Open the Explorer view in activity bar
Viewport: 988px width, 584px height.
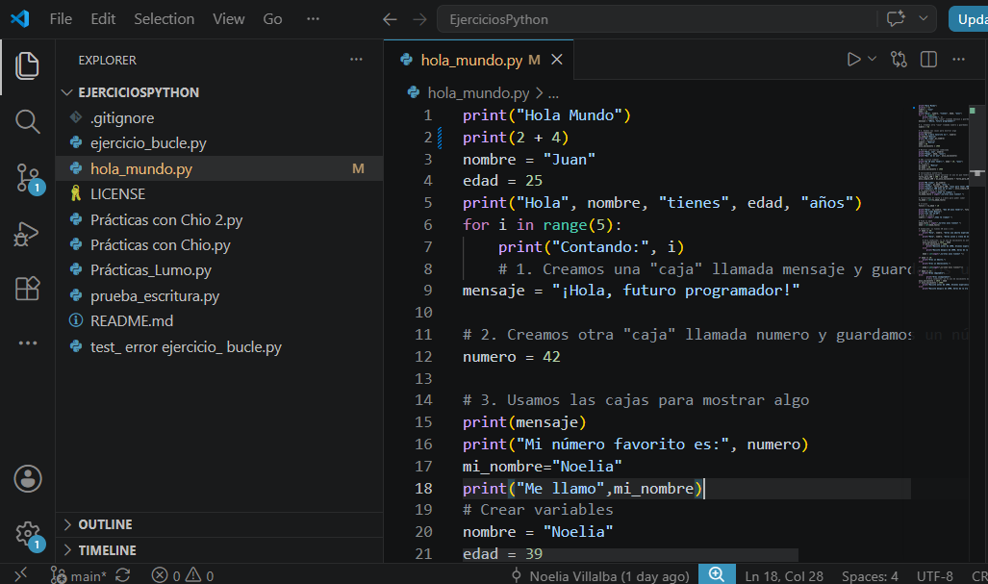(27, 66)
